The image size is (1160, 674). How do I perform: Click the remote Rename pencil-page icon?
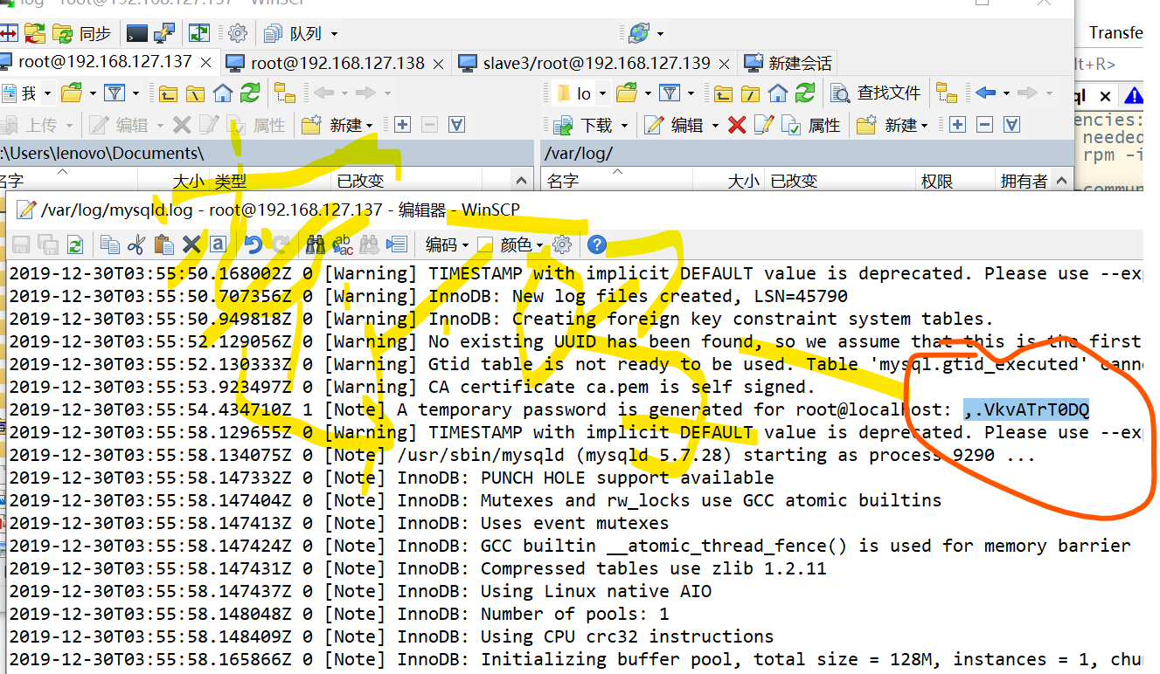point(763,125)
